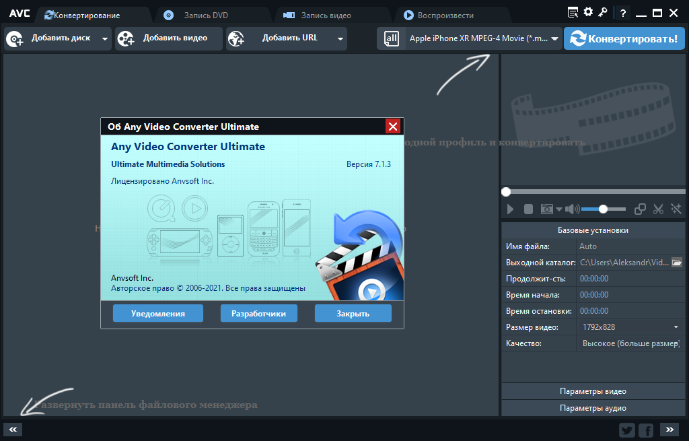Viewport: 689px width, 441px height.
Task: Adjust the volume slider knob
Action: [604, 209]
